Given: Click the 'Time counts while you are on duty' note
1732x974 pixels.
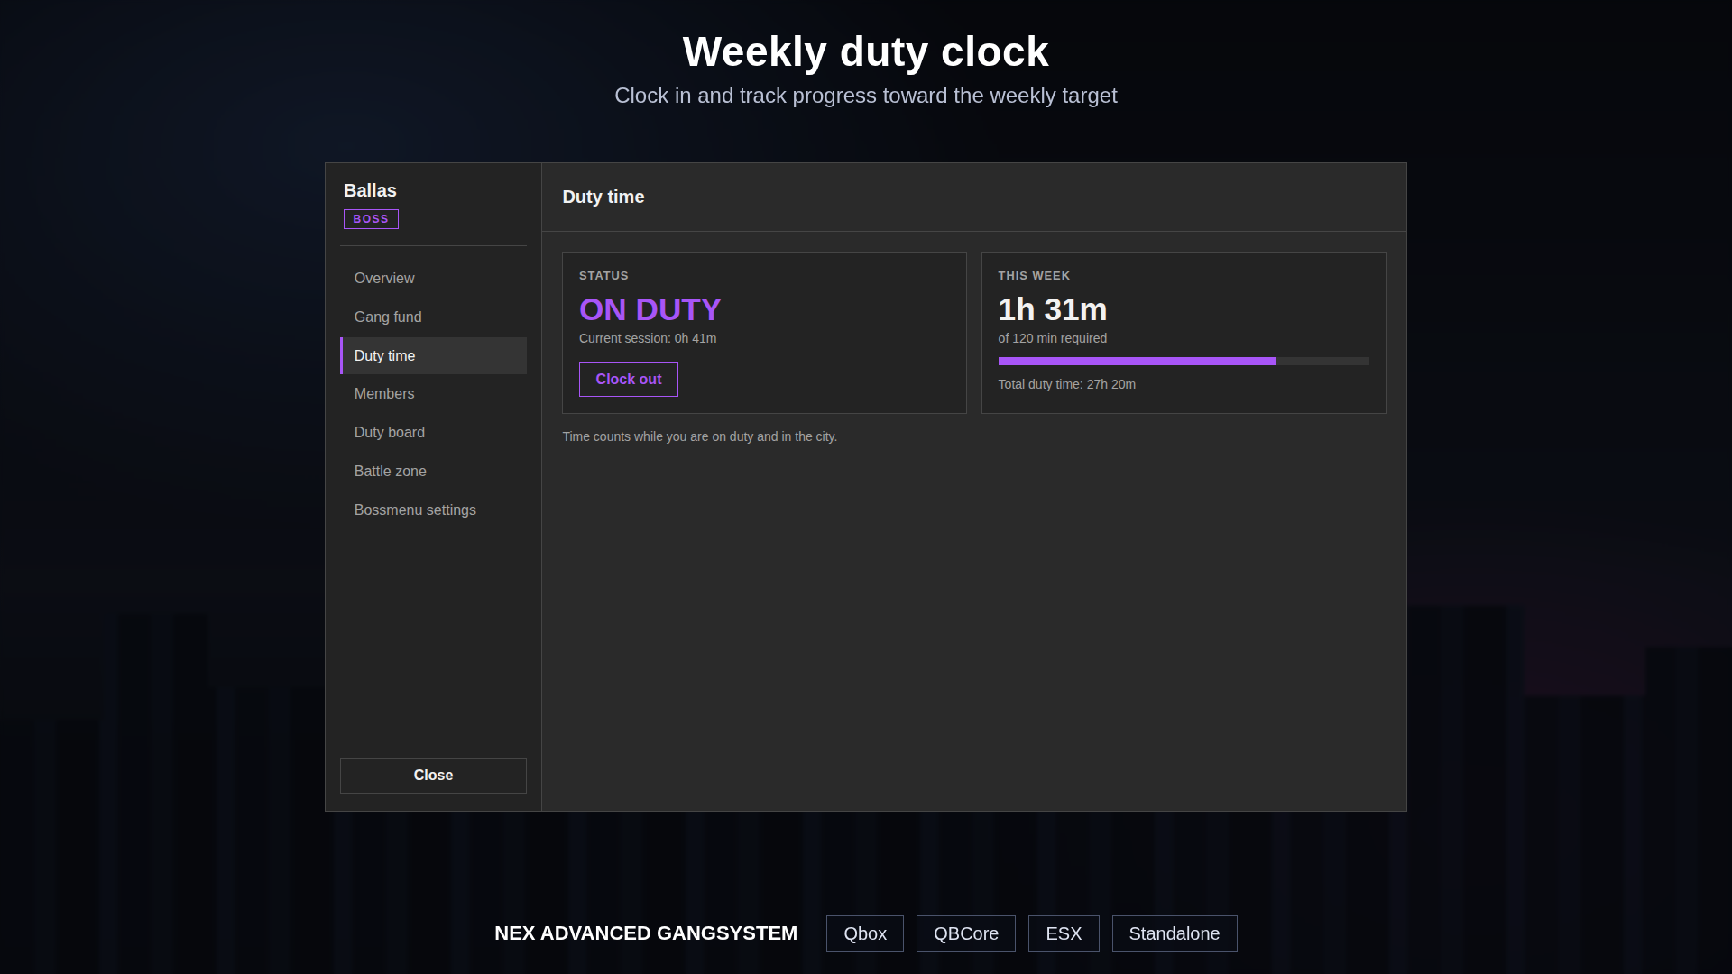Looking at the screenshot, I should 700,437.
